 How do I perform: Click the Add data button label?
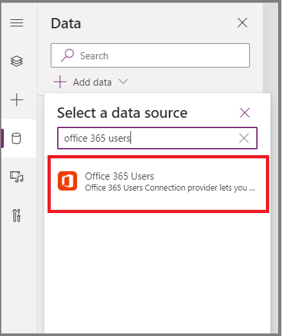click(93, 82)
